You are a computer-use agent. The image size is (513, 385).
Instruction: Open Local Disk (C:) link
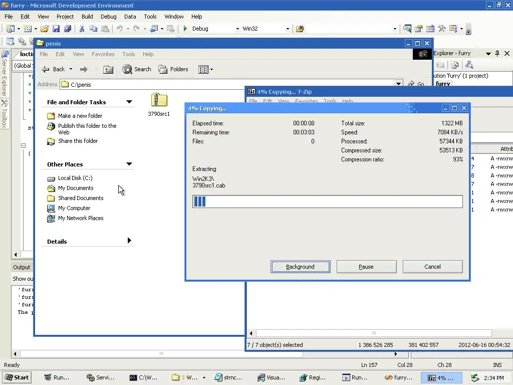75,178
